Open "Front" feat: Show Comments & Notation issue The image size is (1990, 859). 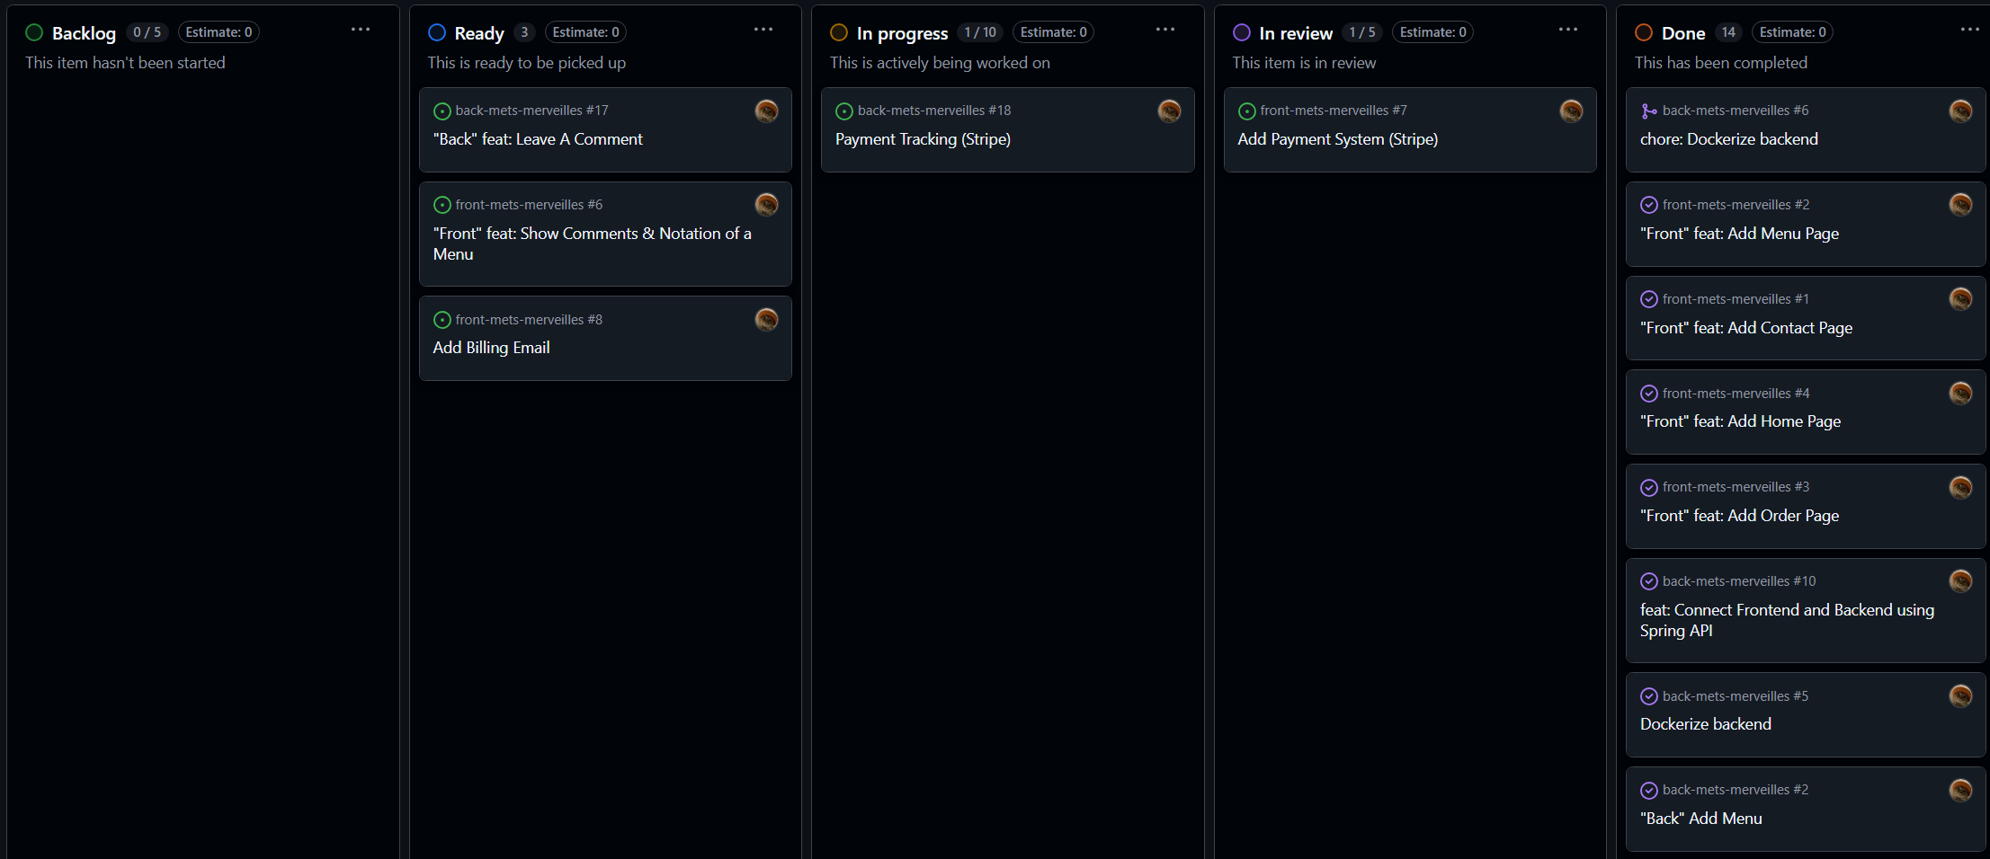tap(592, 244)
